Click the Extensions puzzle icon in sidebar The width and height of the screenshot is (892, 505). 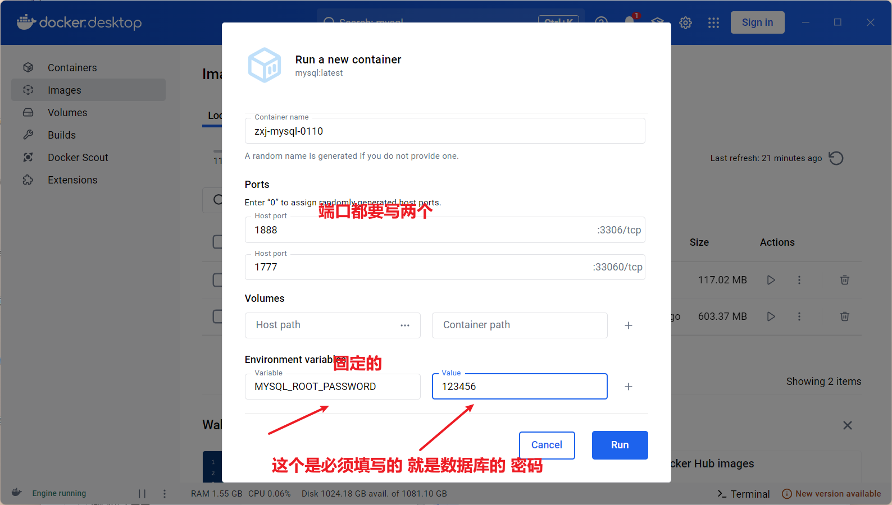click(x=28, y=180)
